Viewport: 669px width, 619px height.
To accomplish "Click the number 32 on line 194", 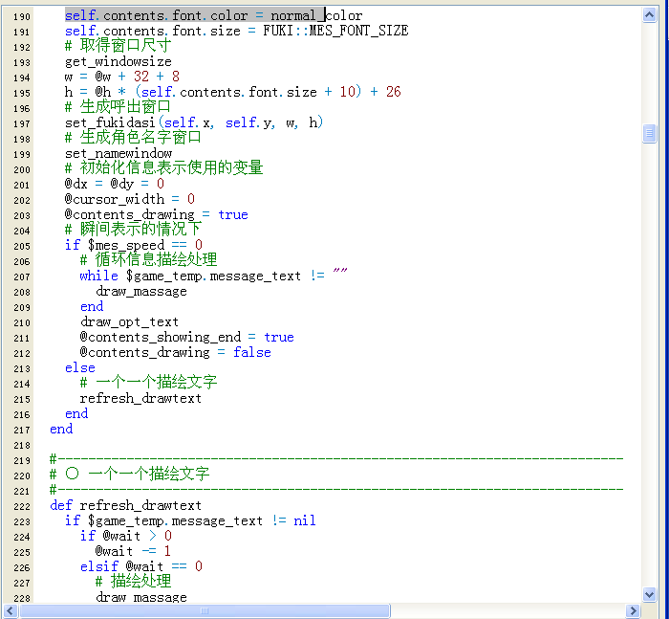I will (141, 77).
